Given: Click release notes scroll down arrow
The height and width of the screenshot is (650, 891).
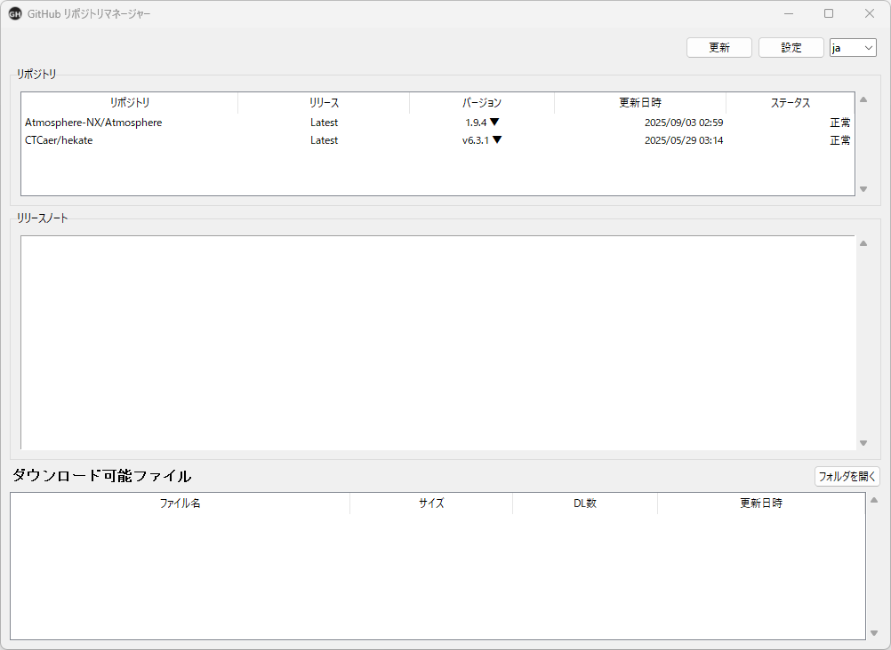Looking at the screenshot, I should (863, 443).
